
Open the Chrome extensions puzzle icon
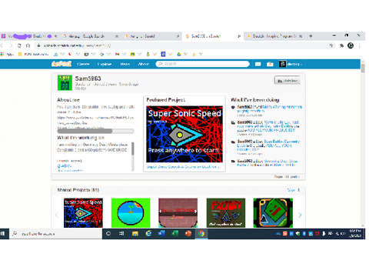(341, 45)
